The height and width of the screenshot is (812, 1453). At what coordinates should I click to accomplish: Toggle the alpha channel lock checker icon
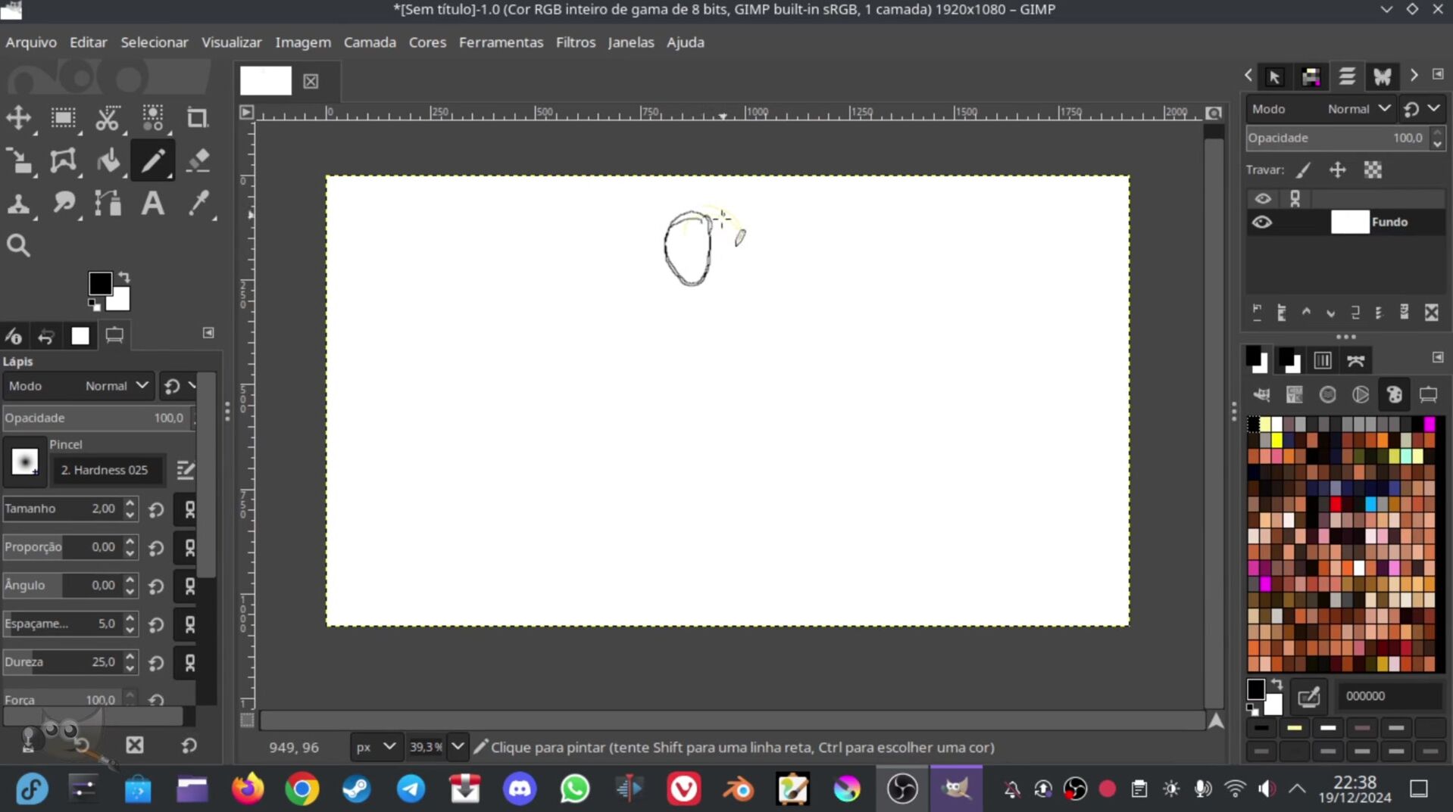click(x=1373, y=170)
